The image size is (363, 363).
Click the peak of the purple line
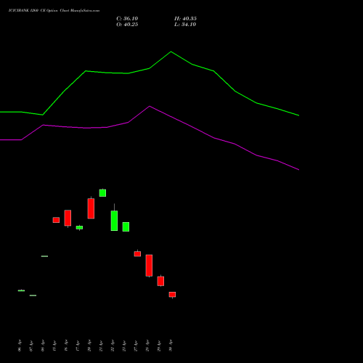150,106
